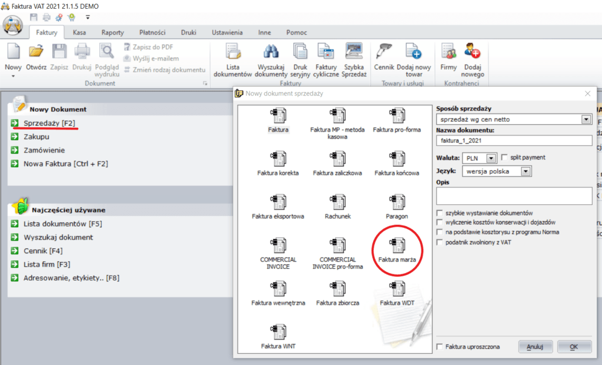Open the Waluta PLN dropdown
The height and width of the screenshot is (365, 602).
(x=491, y=158)
